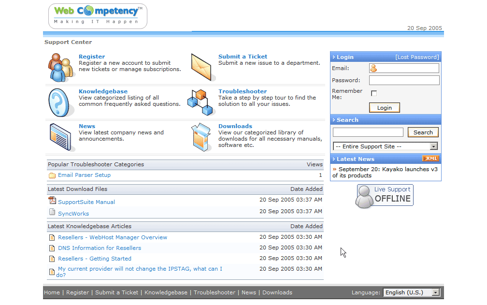Open the Lost Password link
Viewport: 487px width, 305px height.
point(417,57)
